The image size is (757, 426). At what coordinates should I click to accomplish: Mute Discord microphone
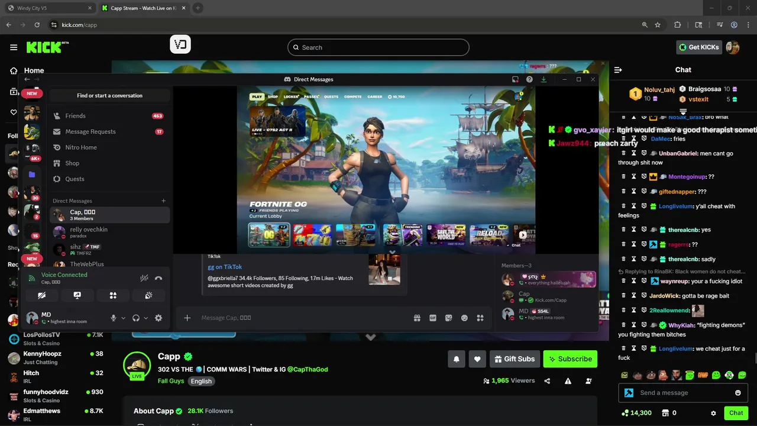pos(114,318)
